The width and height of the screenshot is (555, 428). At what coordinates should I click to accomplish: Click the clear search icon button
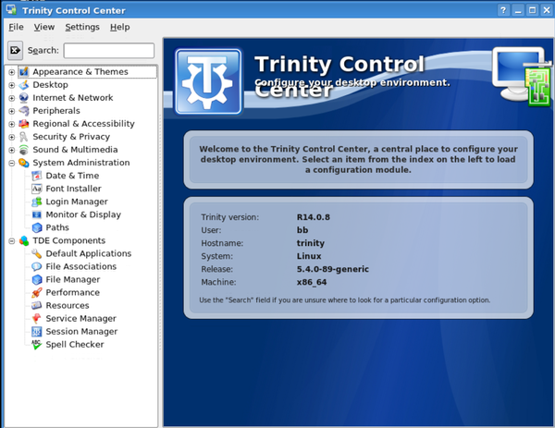(x=15, y=50)
